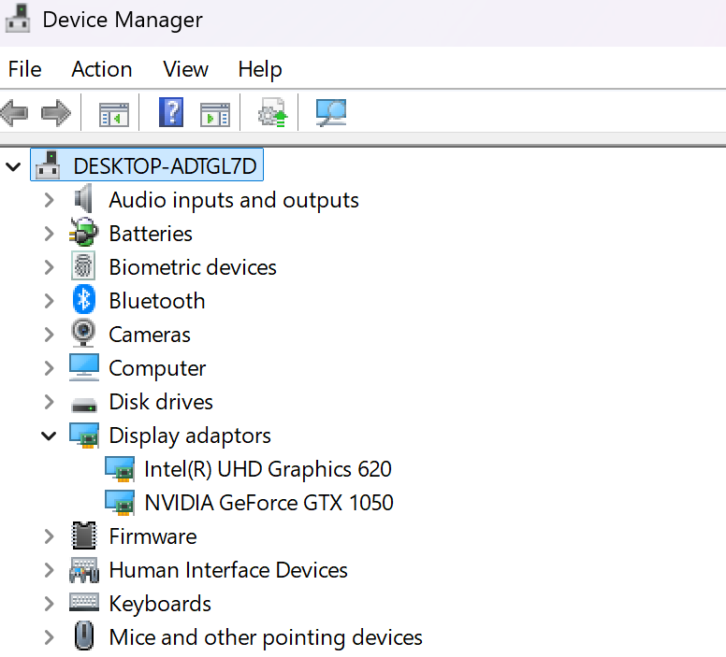This screenshot has width=726, height=657.
Task: Click Scan for hardware changes icon
Action: tap(330, 112)
